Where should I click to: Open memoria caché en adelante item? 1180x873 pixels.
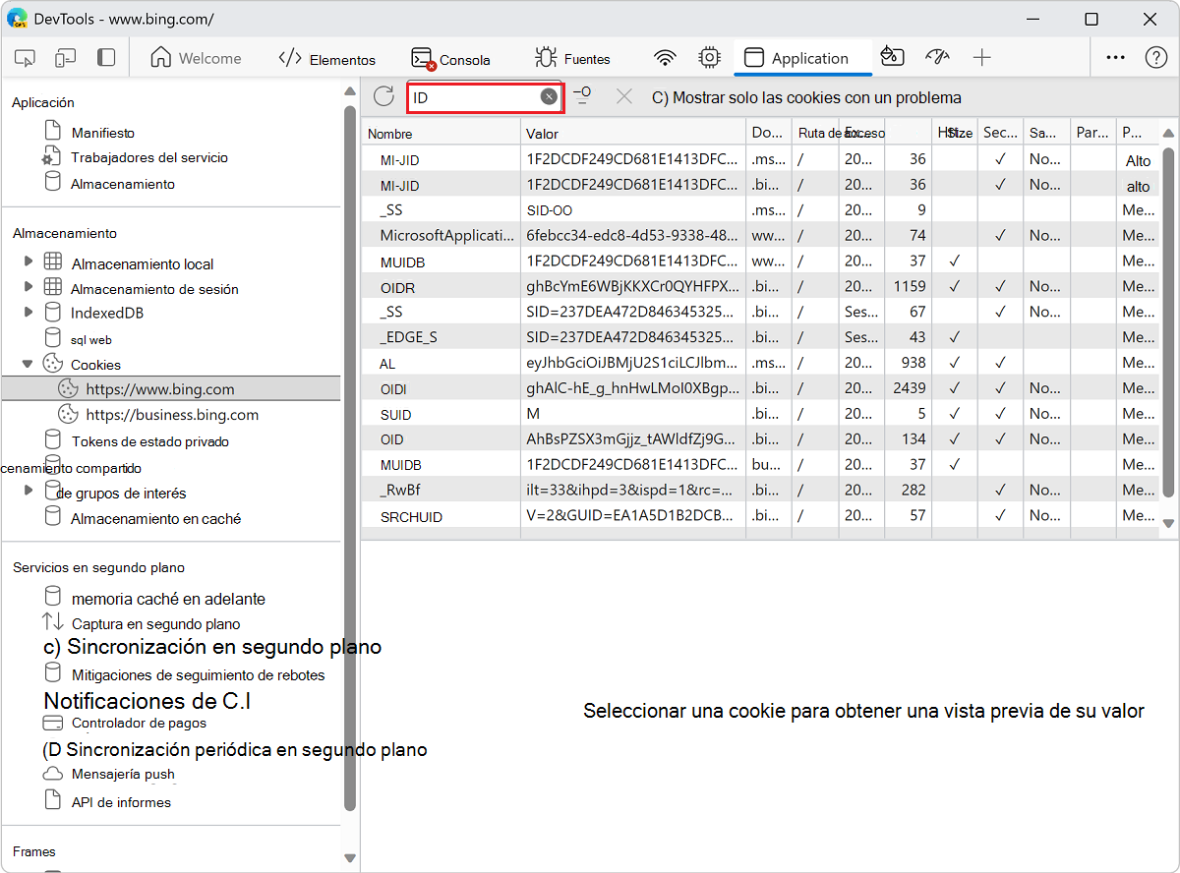coord(167,599)
